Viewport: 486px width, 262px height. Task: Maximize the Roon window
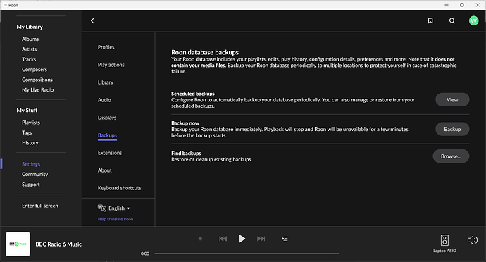point(462,5)
